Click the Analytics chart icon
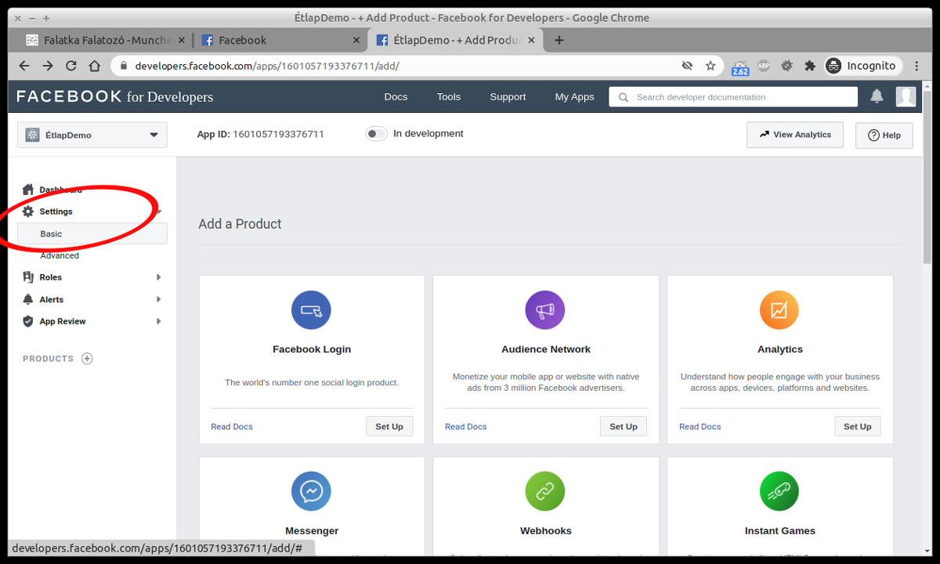940x564 pixels. tap(779, 310)
